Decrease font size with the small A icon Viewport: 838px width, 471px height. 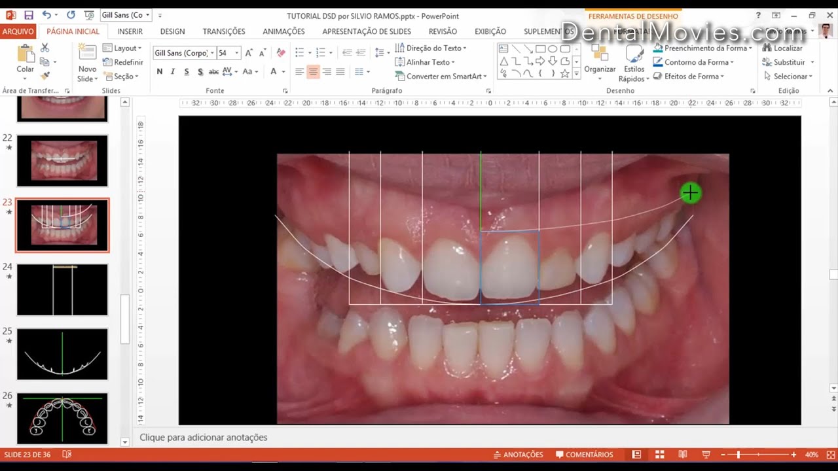(262, 53)
